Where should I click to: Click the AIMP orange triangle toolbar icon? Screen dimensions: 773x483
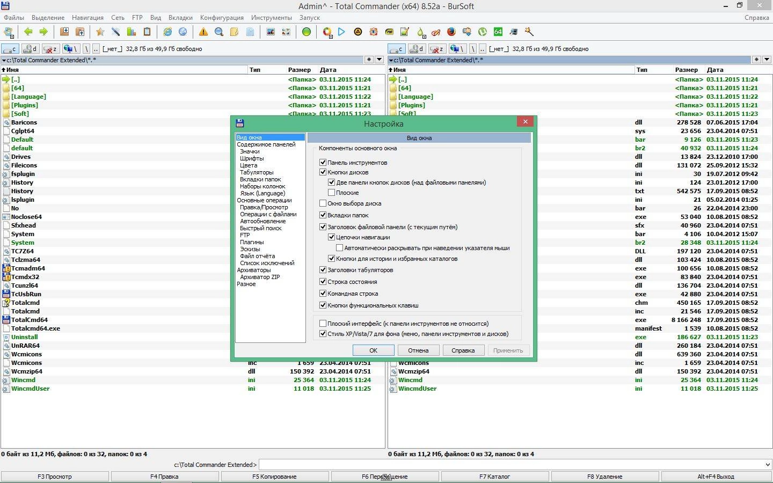pos(358,32)
